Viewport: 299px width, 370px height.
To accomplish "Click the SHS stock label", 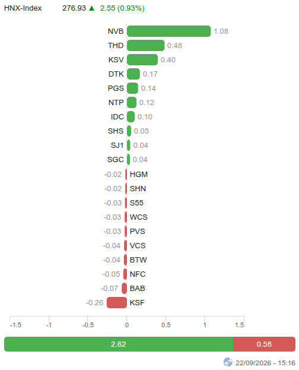I will coord(116,131).
